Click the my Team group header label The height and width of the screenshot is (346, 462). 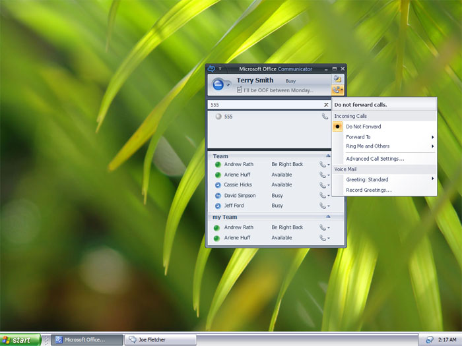click(x=225, y=217)
